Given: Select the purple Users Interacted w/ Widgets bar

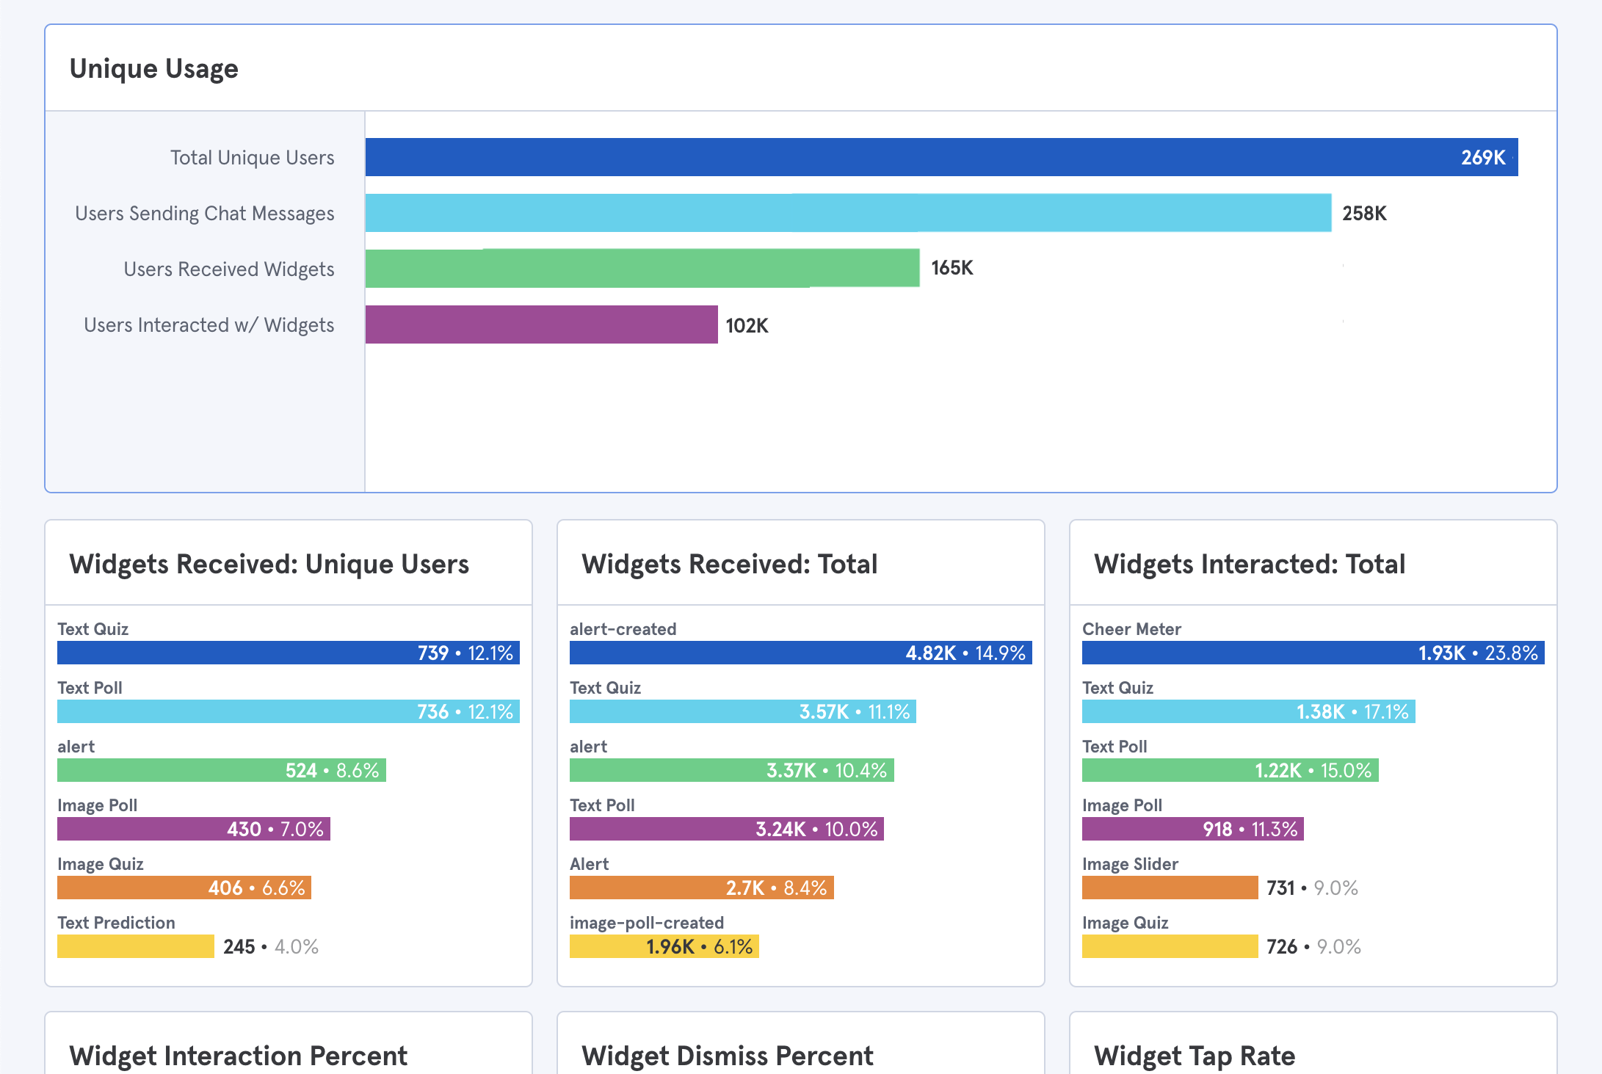Looking at the screenshot, I should [541, 324].
